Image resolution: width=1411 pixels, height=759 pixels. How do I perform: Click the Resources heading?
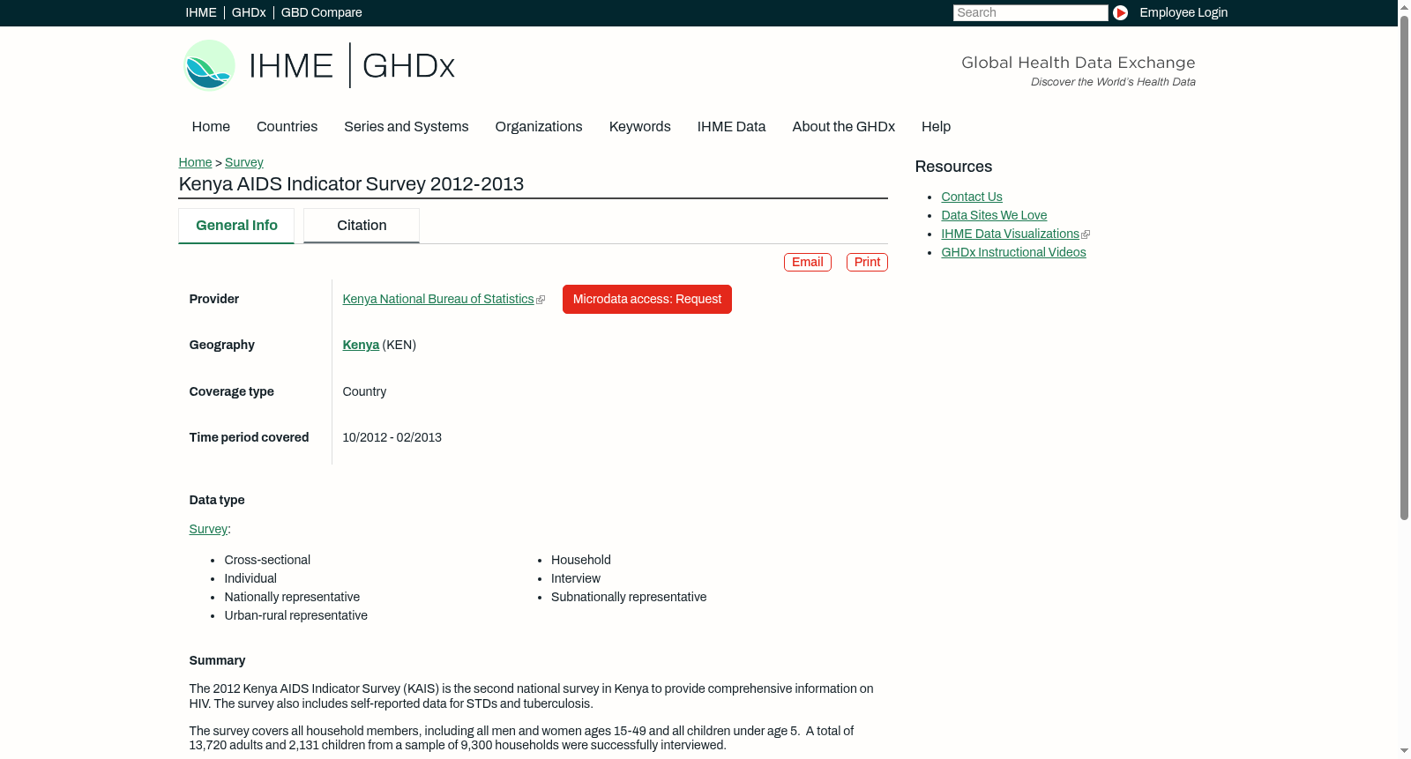[953, 167]
